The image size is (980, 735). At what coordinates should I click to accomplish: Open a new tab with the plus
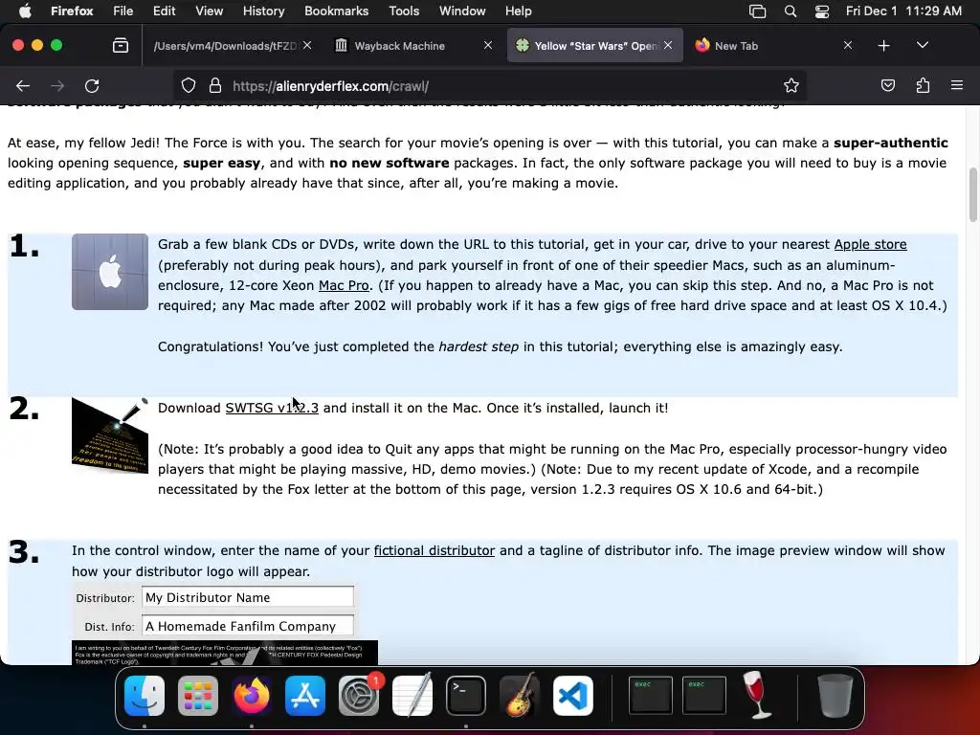coord(883,46)
